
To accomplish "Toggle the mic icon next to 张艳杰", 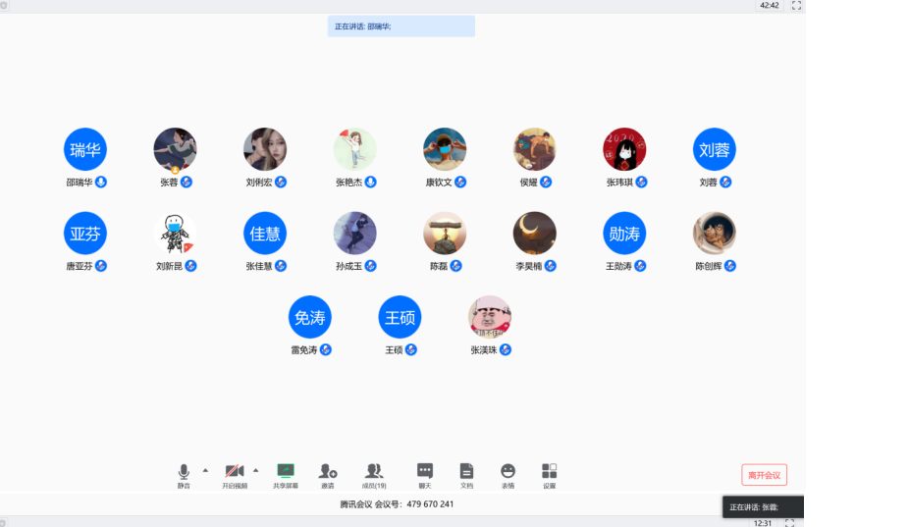I will click(371, 183).
